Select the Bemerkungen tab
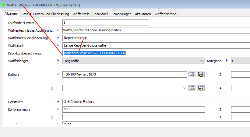The height and width of the screenshot is (137, 250). tap(121, 14)
